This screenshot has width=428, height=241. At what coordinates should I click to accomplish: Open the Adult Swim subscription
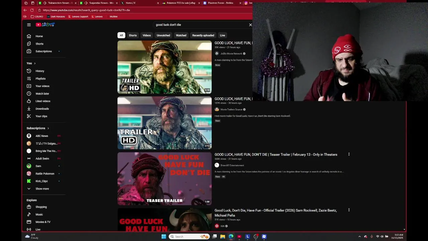coord(42,159)
